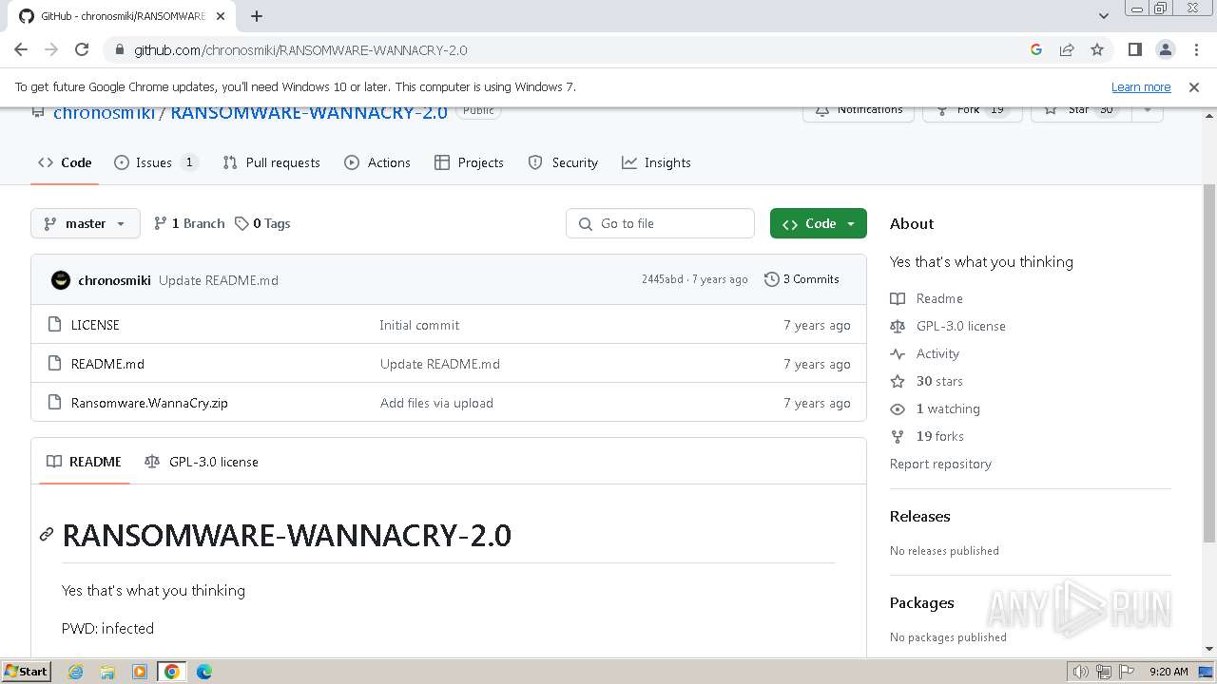
Task: Expand the green Code dropdown button
Action: coord(819,223)
